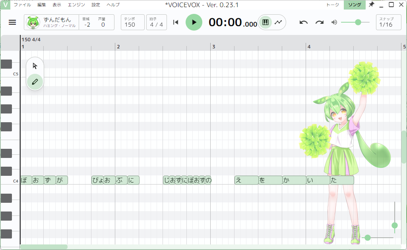Select the first note ぼ
This screenshot has height=250, width=407.
26,180
